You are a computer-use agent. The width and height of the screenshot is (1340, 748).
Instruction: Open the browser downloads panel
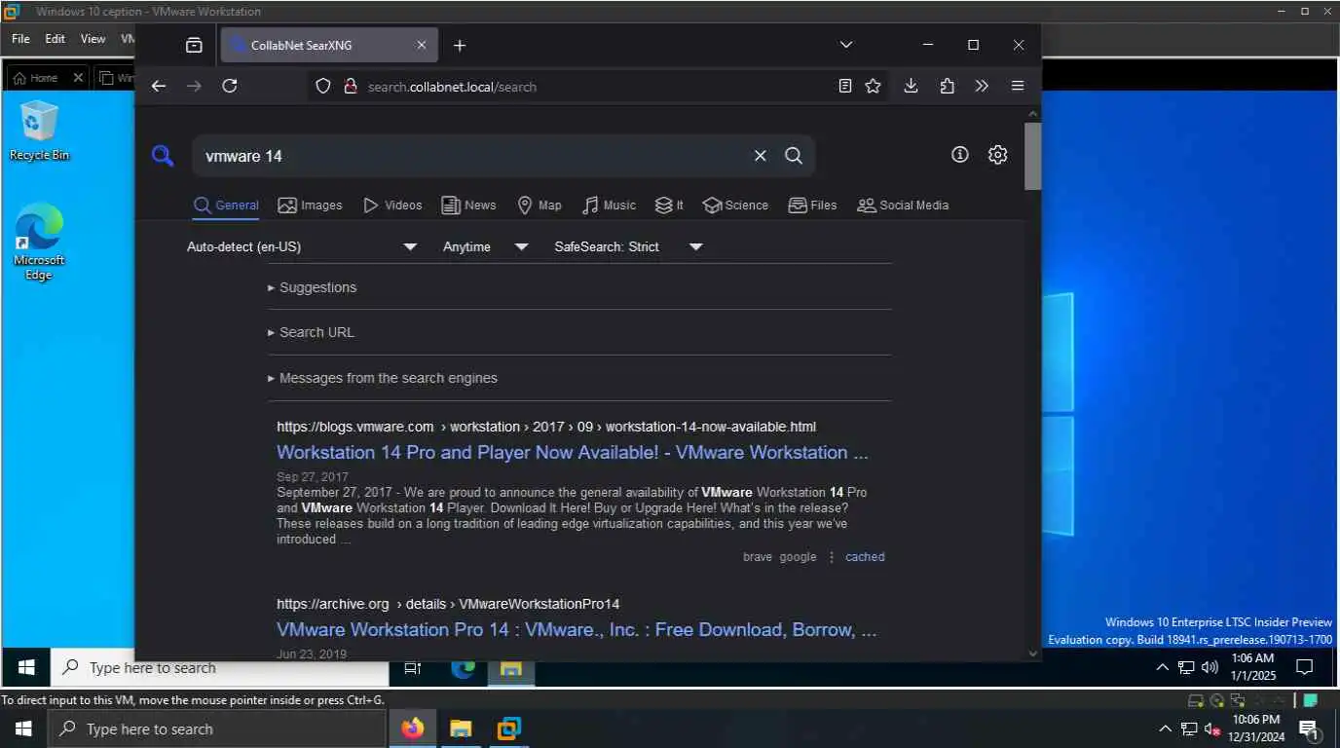click(911, 86)
